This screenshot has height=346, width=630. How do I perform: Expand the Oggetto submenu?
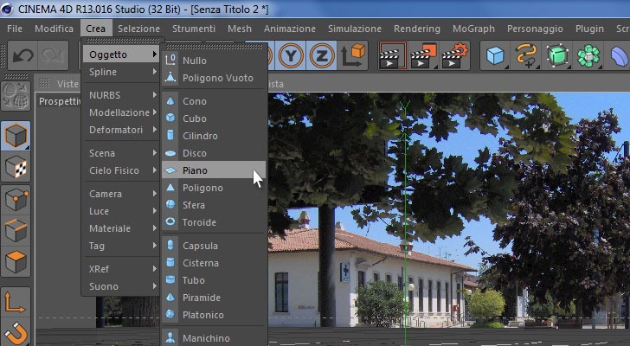(122, 54)
